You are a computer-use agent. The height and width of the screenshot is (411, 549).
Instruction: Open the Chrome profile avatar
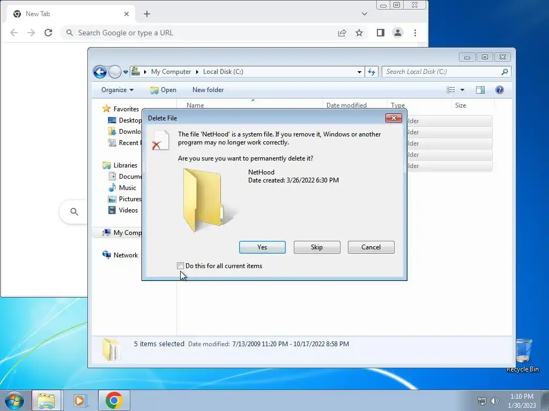point(398,33)
